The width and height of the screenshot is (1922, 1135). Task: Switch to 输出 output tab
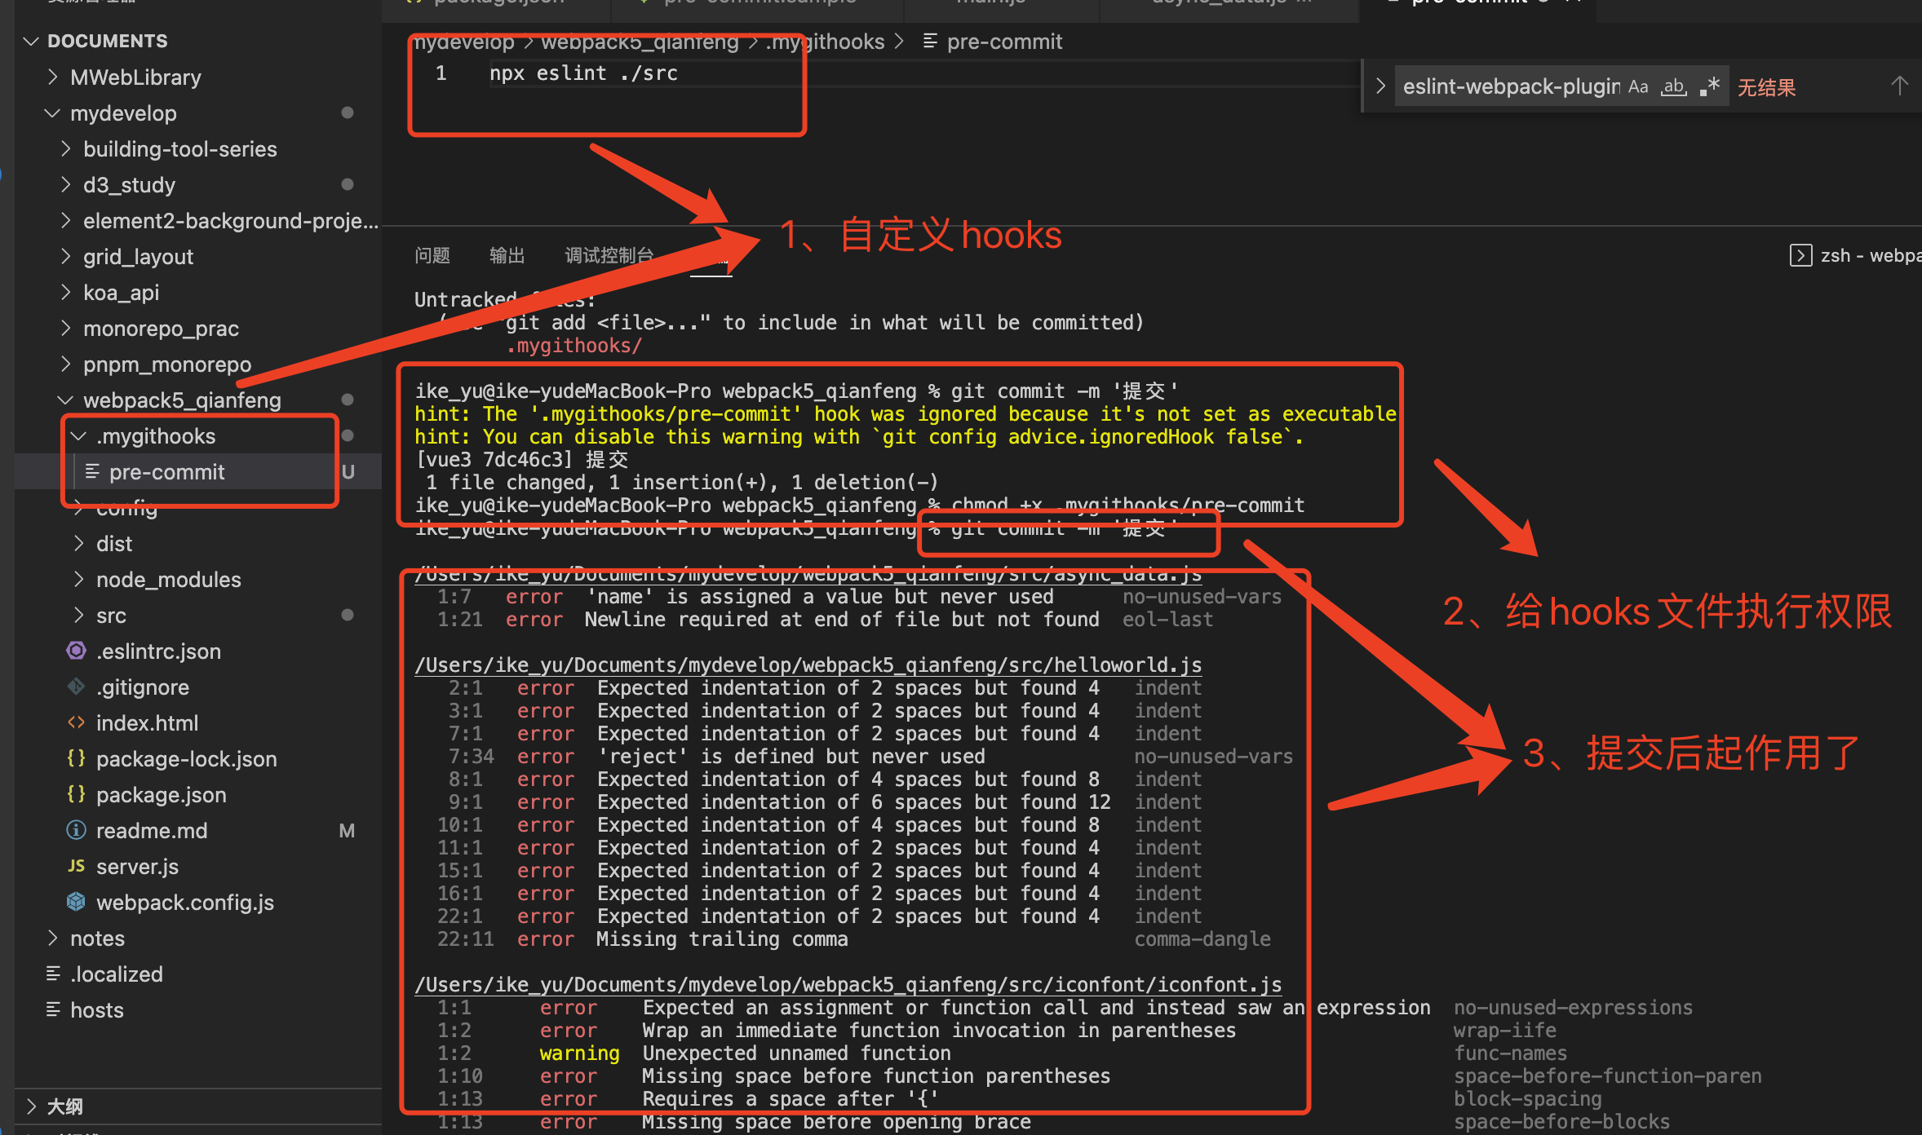tap(507, 255)
